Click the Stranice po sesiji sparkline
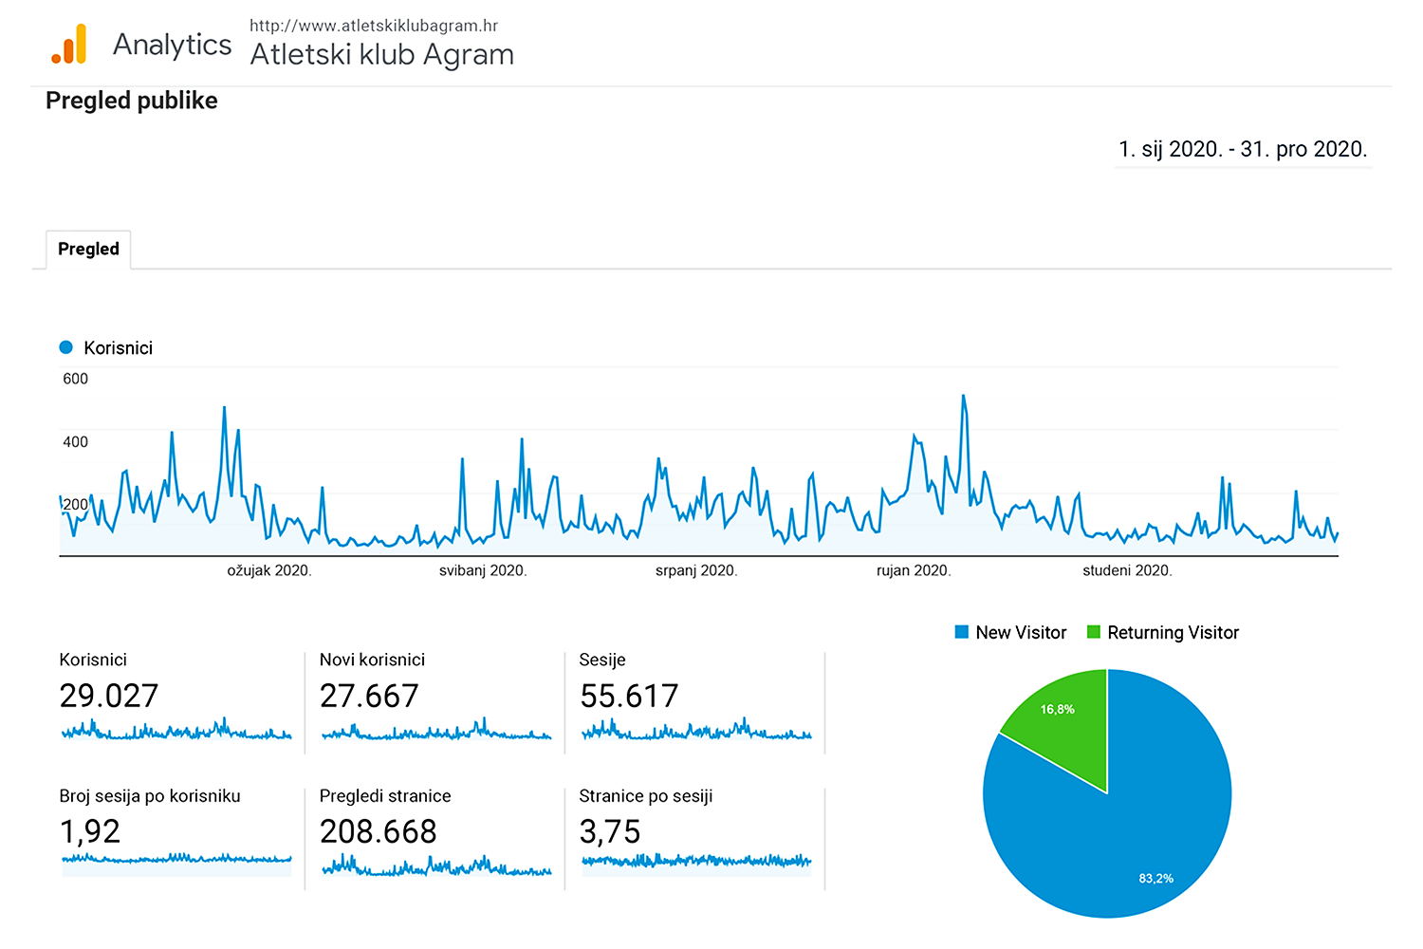 [x=695, y=861]
